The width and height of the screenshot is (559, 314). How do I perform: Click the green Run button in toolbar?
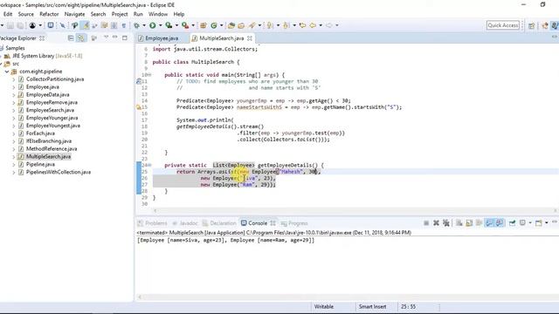(x=153, y=25)
